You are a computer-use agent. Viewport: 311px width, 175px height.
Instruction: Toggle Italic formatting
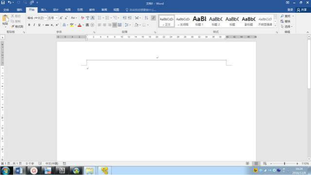click(x=34, y=25)
